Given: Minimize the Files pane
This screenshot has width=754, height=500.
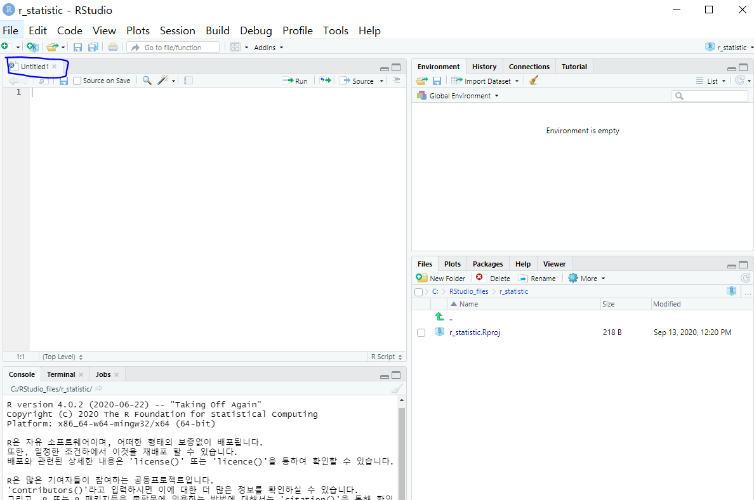Looking at the screenshot, I should point(731,265).
